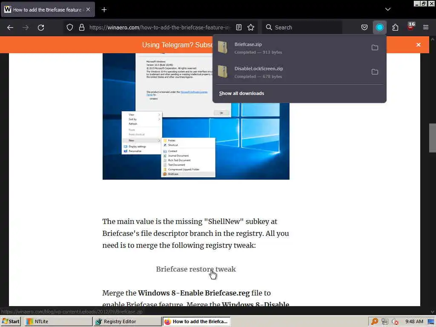
Task: Click the winaero.com URL address field
Action: (160, 27)
